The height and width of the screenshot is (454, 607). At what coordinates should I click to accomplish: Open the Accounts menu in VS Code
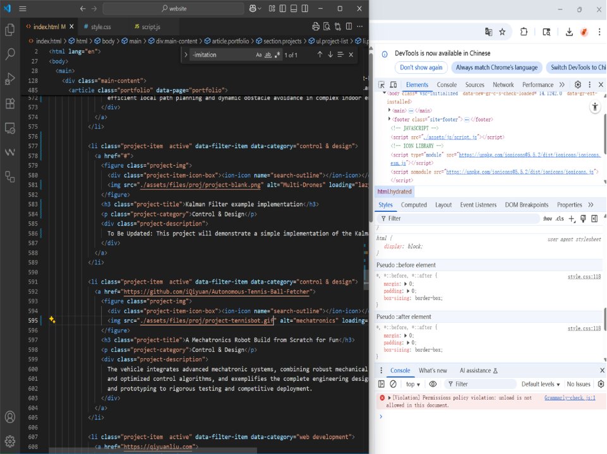tap(10, 417)
